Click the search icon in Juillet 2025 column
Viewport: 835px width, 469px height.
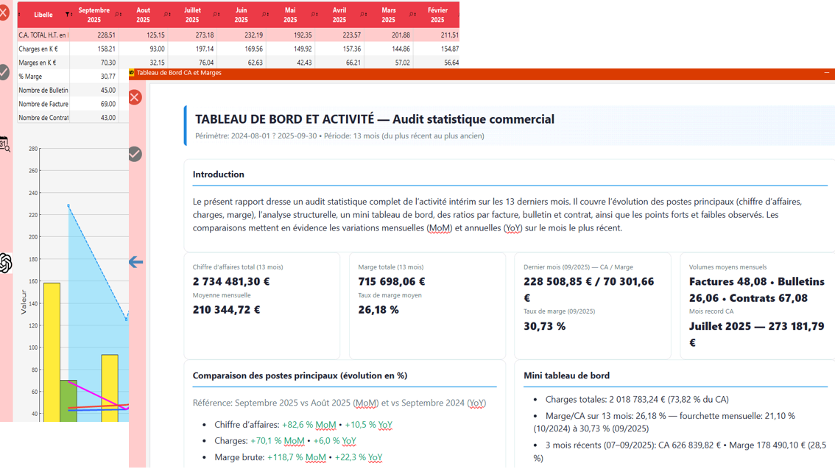click(215, 15)
